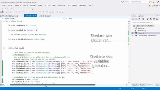Collapse the Public Class Form1 region
The image size is (160, 90).
click(4, 21)
